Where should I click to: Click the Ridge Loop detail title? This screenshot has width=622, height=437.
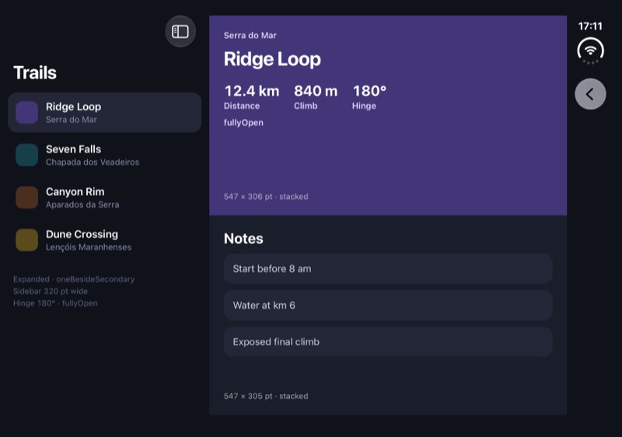click(x=272, y=59)
